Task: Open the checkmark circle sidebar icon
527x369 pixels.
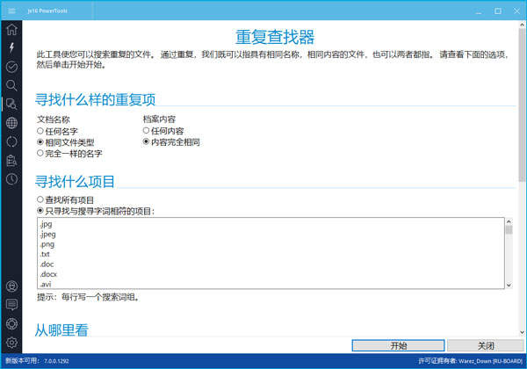Action: (x=11, y=67)
